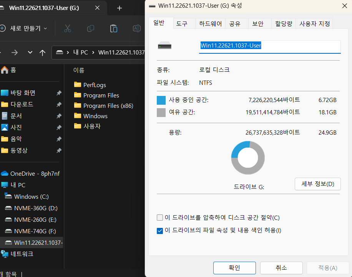Screen dimensions: 352x277
Task: Close the properties dialog with X
Action: pos(345,6)
